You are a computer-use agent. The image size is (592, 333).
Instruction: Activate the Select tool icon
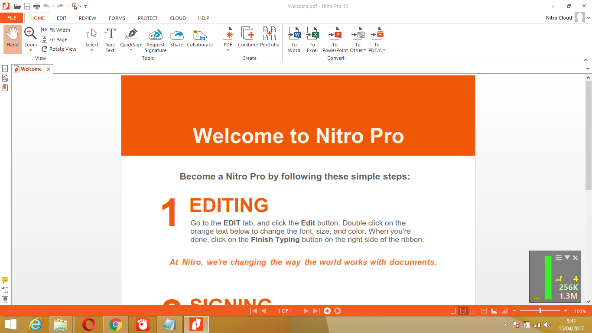(x=91, y=34)
